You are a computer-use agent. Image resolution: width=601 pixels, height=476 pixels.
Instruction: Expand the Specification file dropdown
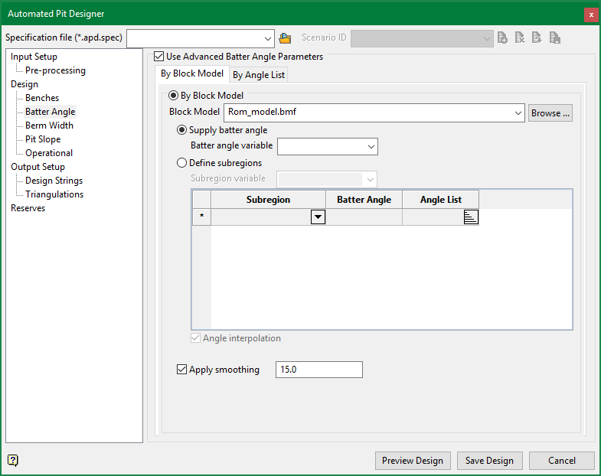[267, 37]
